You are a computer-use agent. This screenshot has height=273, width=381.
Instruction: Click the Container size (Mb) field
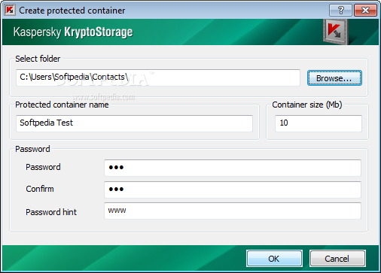(x=319, y=123)
